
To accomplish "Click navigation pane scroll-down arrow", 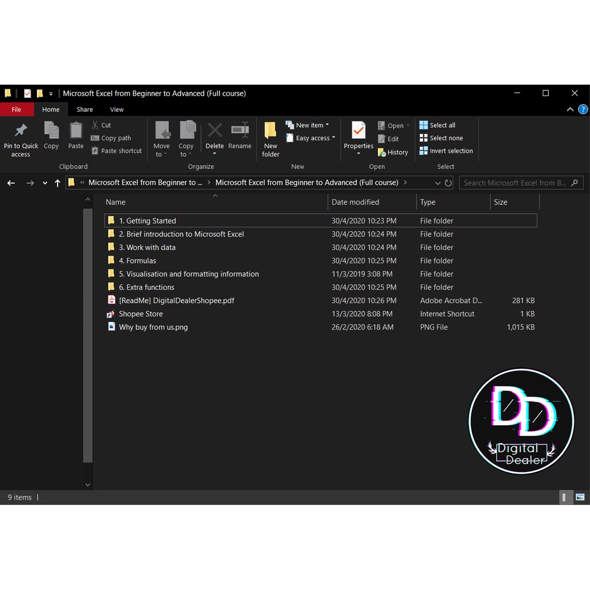I will [x=88, y=485].
